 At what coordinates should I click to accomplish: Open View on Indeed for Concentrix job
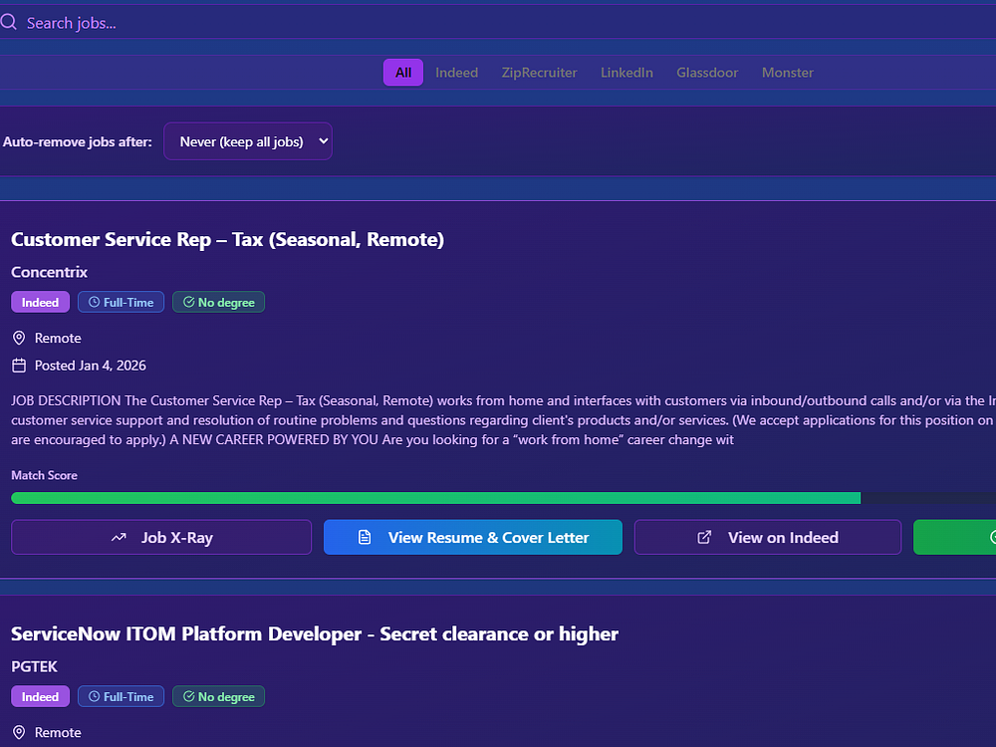coord(767,538)
